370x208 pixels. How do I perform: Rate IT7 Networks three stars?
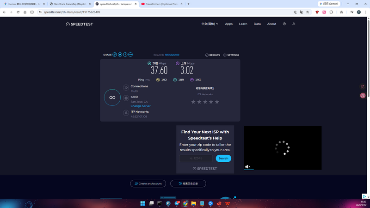tap(205, 102)
